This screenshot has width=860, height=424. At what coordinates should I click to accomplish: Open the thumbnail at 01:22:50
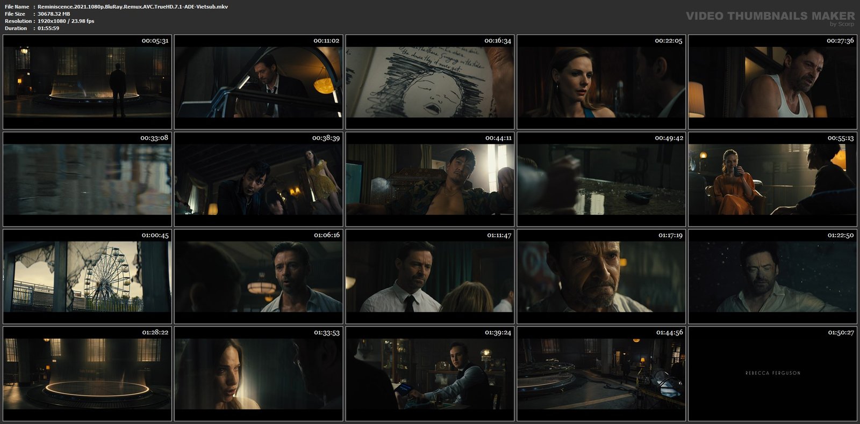pos(773,276)
